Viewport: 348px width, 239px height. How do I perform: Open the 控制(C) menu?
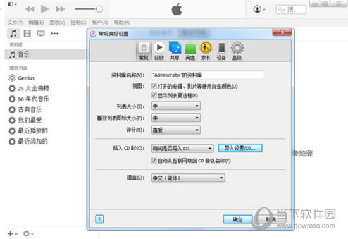coord(78,22)
